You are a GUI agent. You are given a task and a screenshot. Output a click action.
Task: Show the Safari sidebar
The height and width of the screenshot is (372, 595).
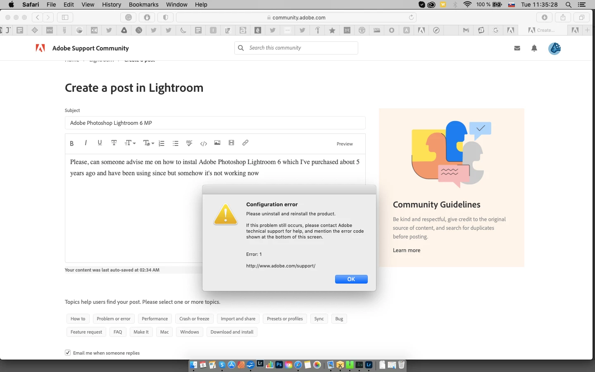(65, 17)
